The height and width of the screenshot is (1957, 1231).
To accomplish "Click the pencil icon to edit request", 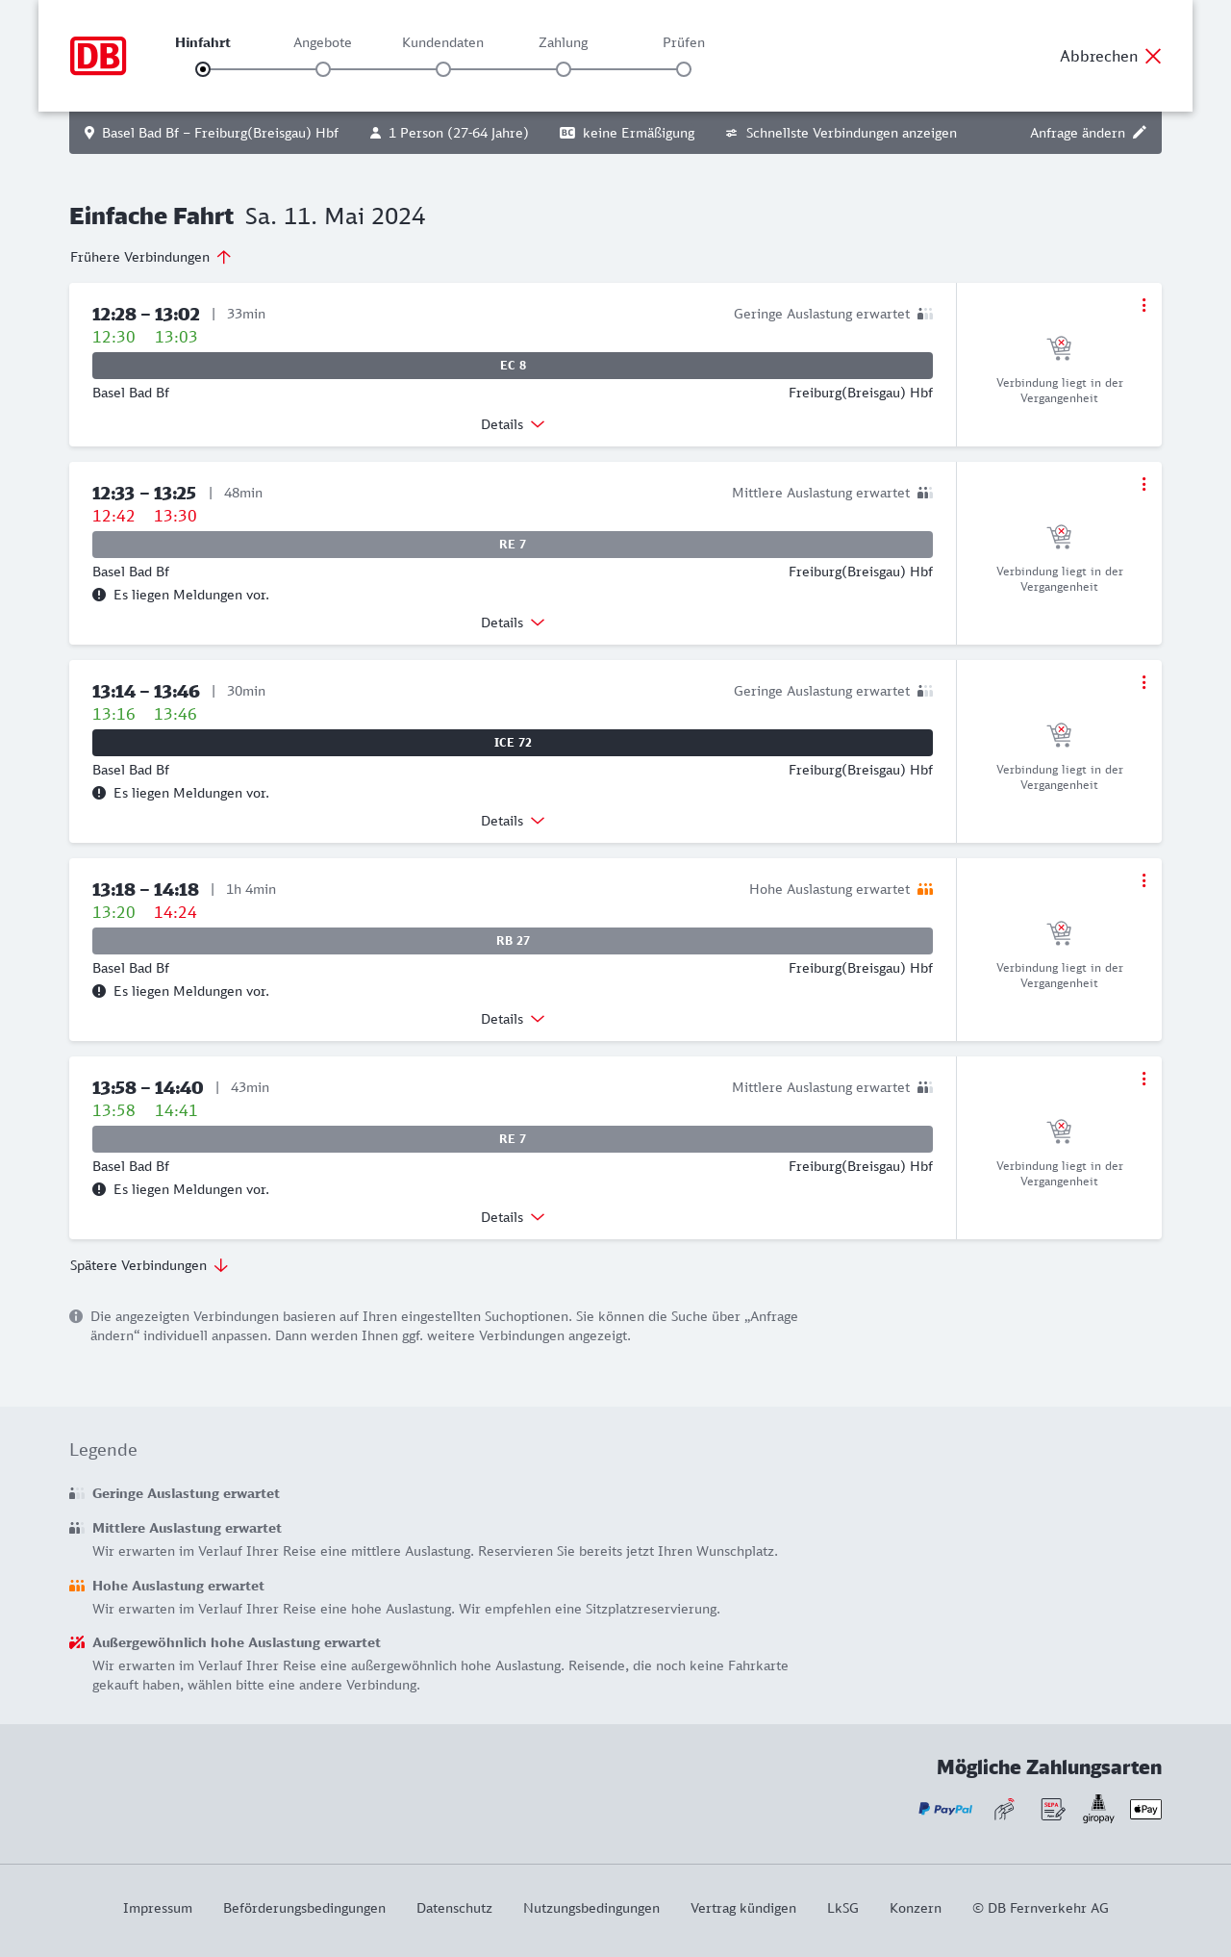I will [1140, 133].
